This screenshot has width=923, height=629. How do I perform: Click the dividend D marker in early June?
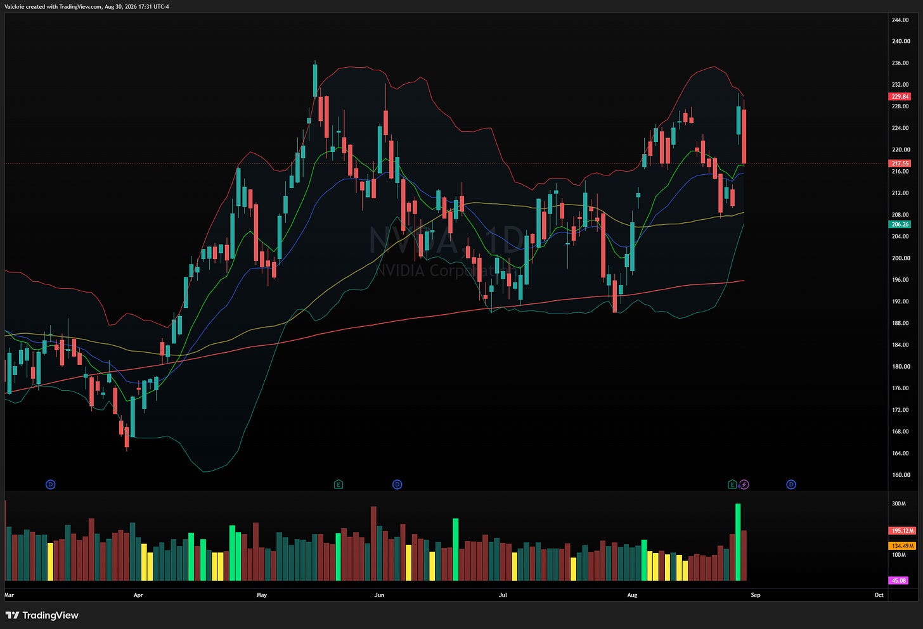pyautogui.click(x=397, y=485)
